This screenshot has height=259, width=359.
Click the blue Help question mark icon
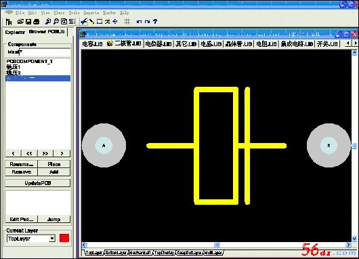155,21
